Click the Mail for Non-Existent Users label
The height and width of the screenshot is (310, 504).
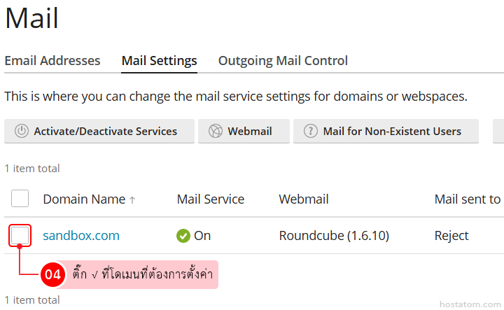[392, 131]
